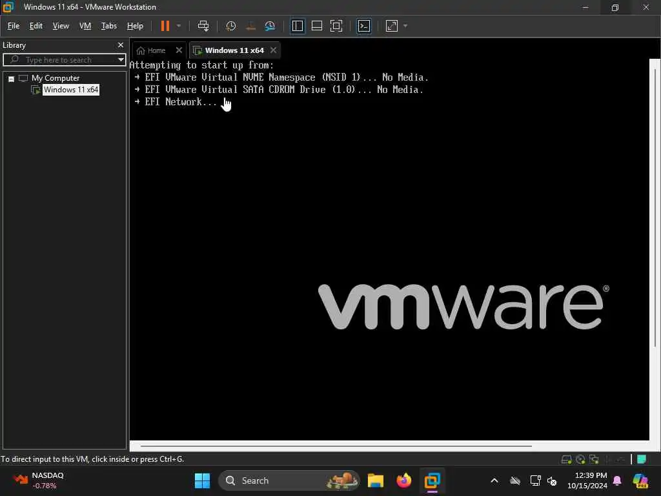
Task: Open the VM menu
Action: (85, 26)
